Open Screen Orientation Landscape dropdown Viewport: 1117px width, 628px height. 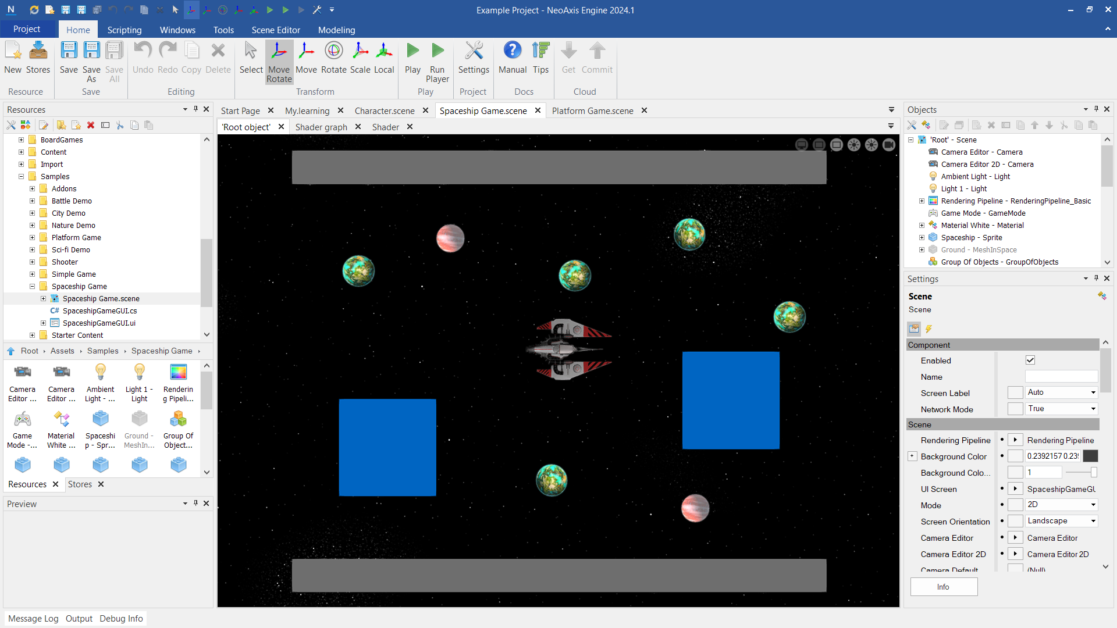click(x=1061, y=521)
